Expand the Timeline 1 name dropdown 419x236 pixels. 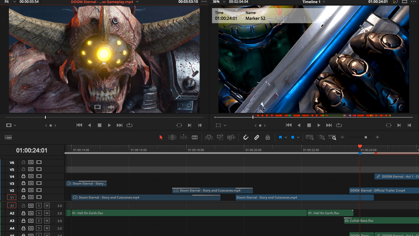[x=324, y=2]
